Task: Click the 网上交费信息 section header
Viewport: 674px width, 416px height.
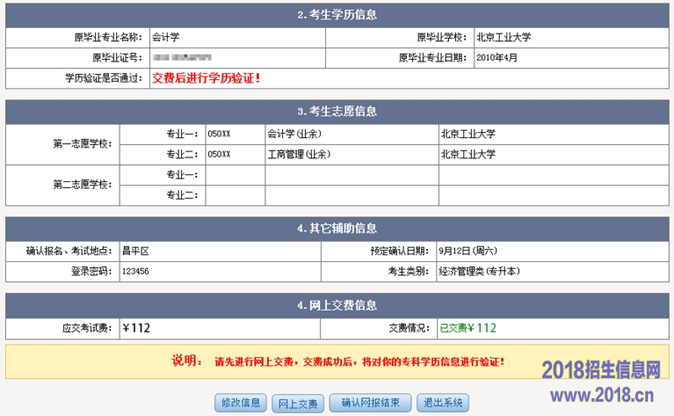Action: point(337,306)
